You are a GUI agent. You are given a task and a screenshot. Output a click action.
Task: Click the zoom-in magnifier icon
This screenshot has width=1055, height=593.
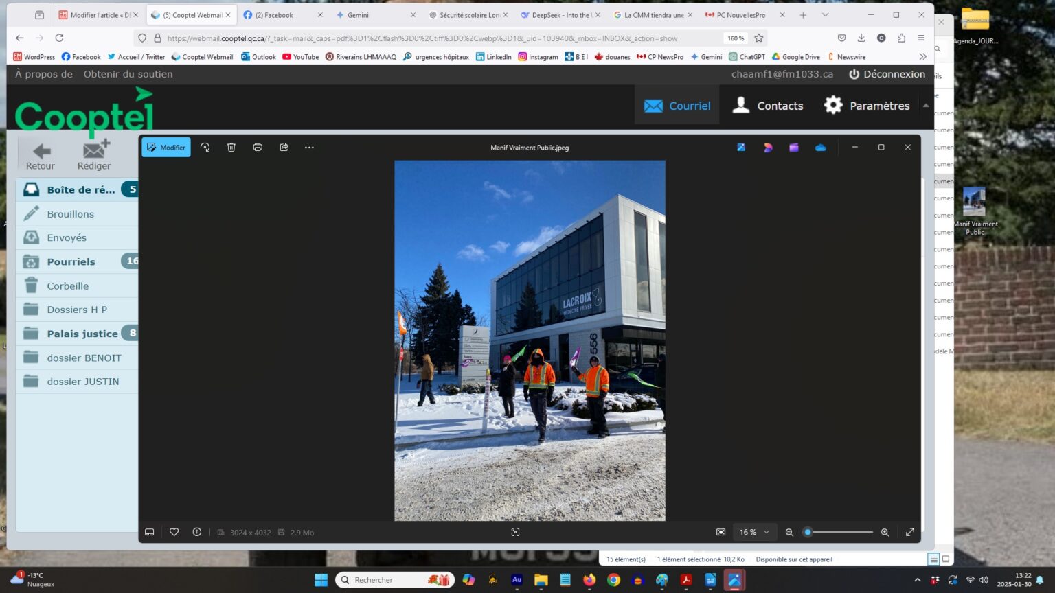885,533
